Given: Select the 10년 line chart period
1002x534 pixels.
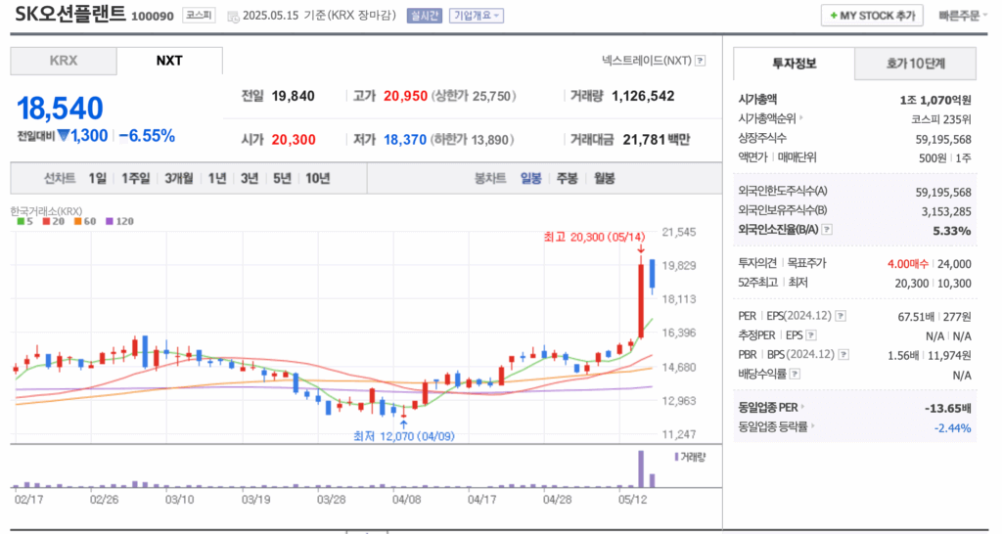Looking at the screenshot, I should (318, 178).
